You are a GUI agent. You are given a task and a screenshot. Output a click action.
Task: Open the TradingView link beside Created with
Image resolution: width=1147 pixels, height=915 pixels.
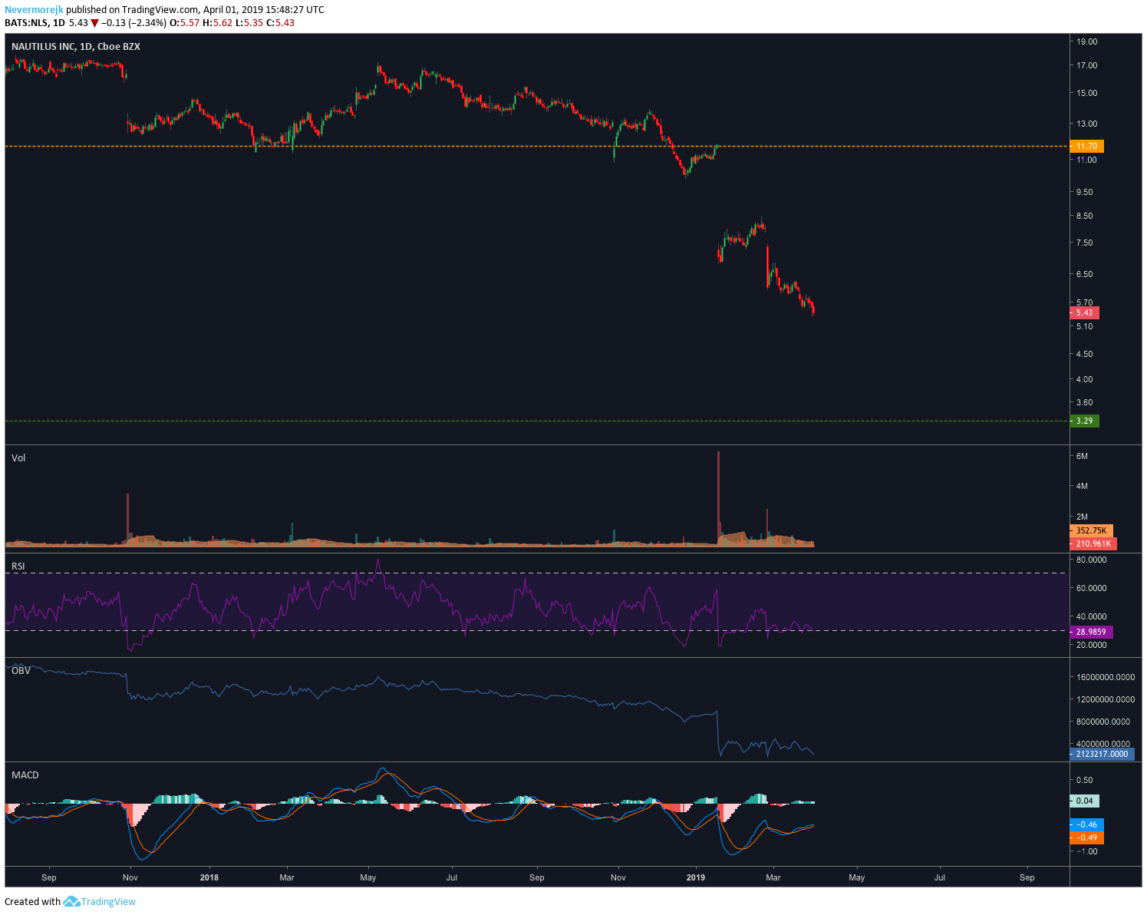tap(108, 902)
